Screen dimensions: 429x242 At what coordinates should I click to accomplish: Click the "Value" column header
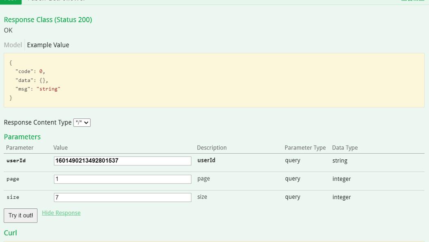coord(60,148)
